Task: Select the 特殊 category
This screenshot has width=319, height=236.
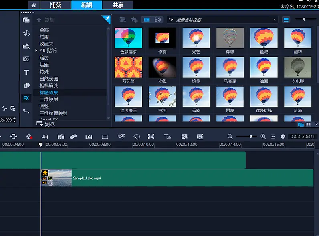Action: [x=44, y=72]
